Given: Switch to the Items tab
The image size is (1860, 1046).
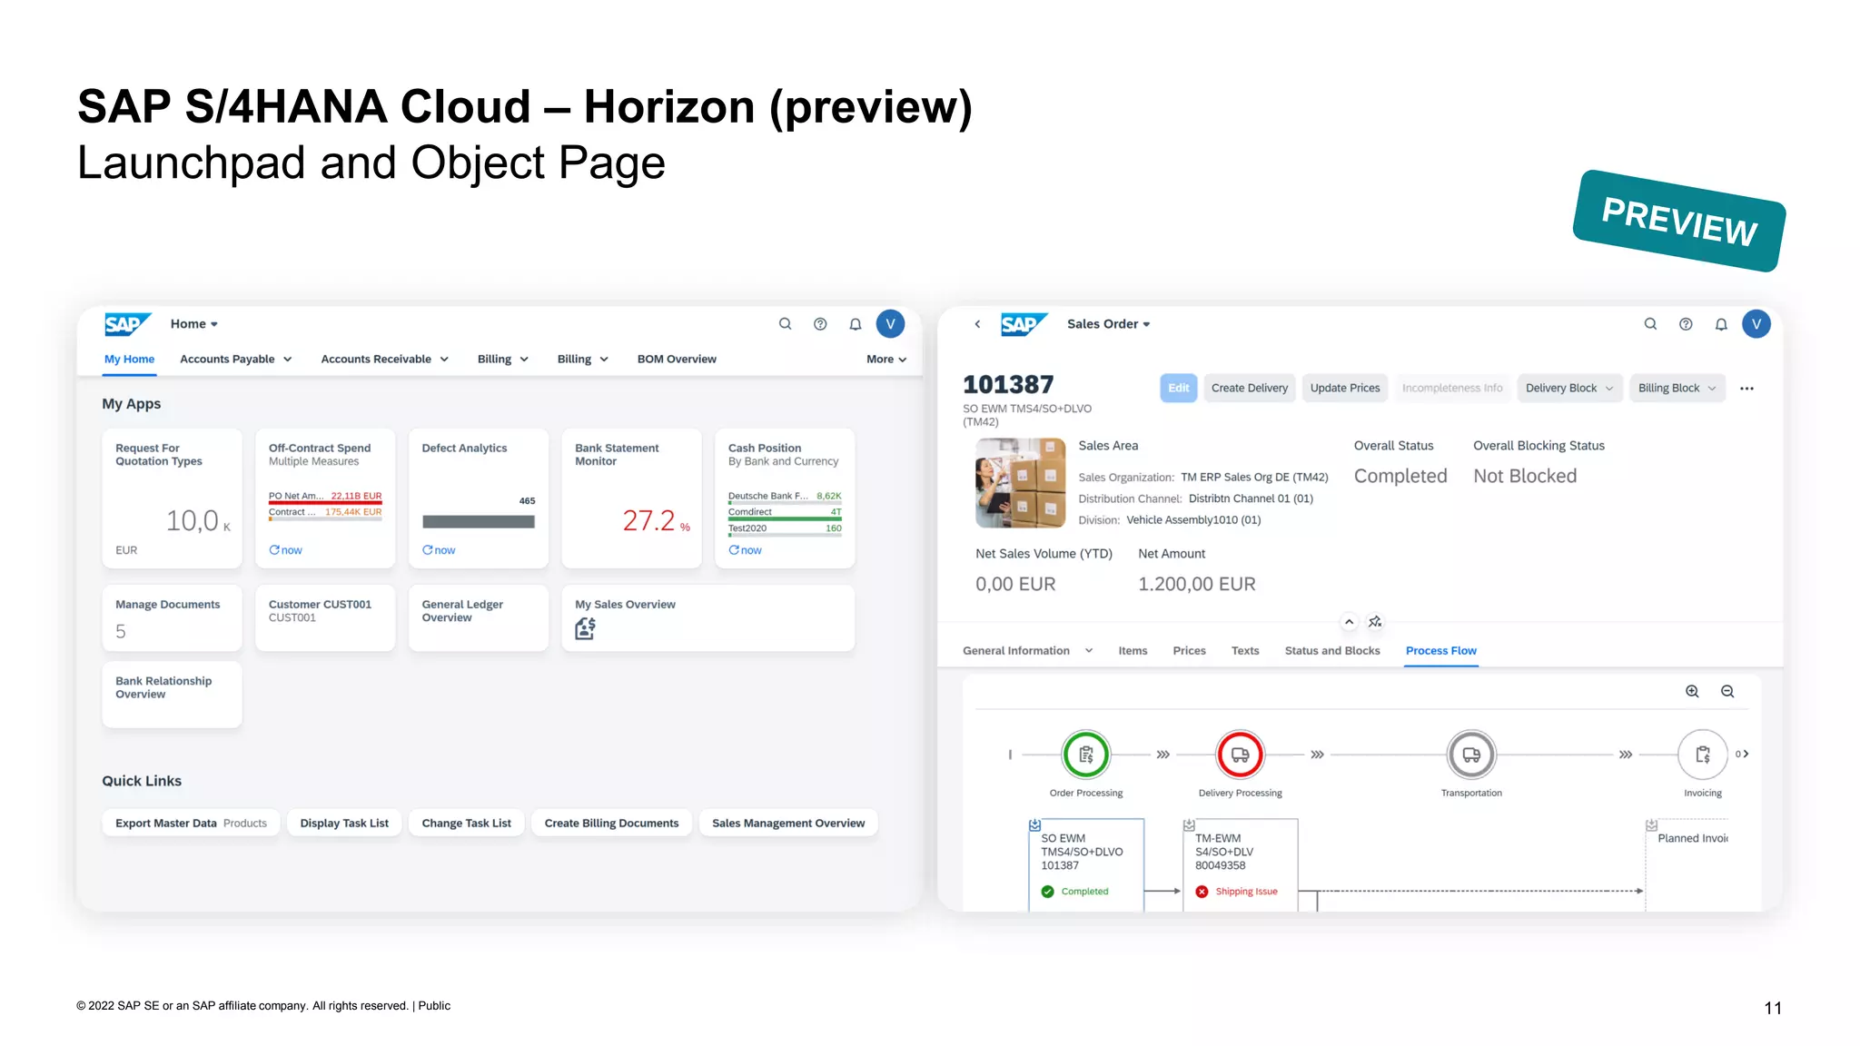Looking at the screenshot, I should [x=1133, y=651].
